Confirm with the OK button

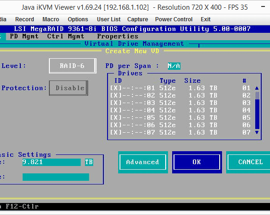(x=197, y=162)
